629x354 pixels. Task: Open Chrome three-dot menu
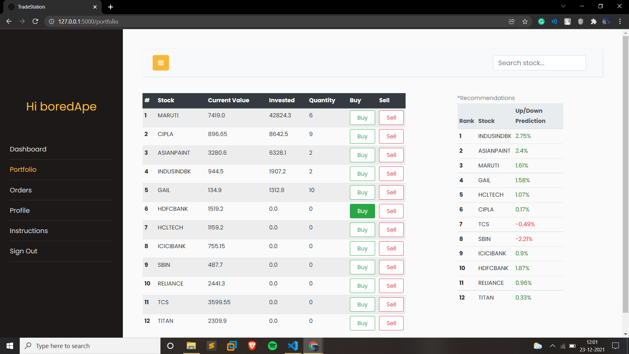620,22
